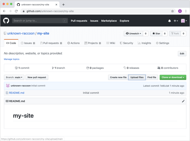Click the site lock icon in address bar
The width and height of the screenshot is (190, 141).
pos(24,11)
